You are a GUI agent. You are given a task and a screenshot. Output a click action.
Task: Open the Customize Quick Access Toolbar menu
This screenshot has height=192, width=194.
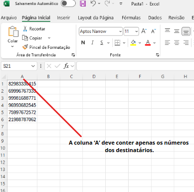pos(121,3)
